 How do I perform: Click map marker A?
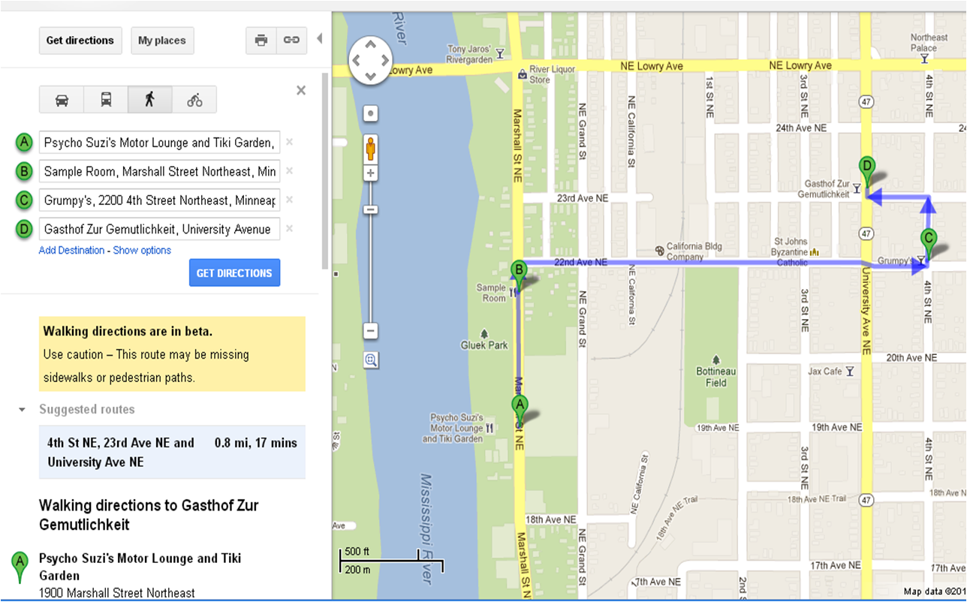(520, 410)
